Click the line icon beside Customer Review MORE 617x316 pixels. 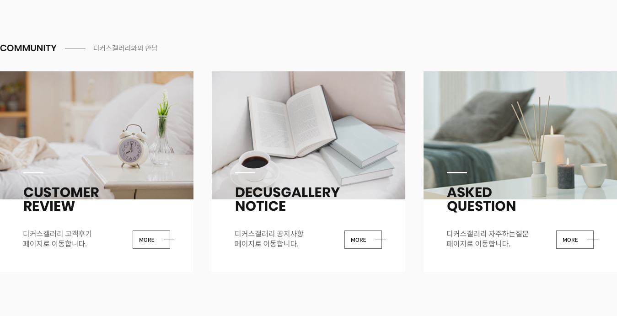169,240
